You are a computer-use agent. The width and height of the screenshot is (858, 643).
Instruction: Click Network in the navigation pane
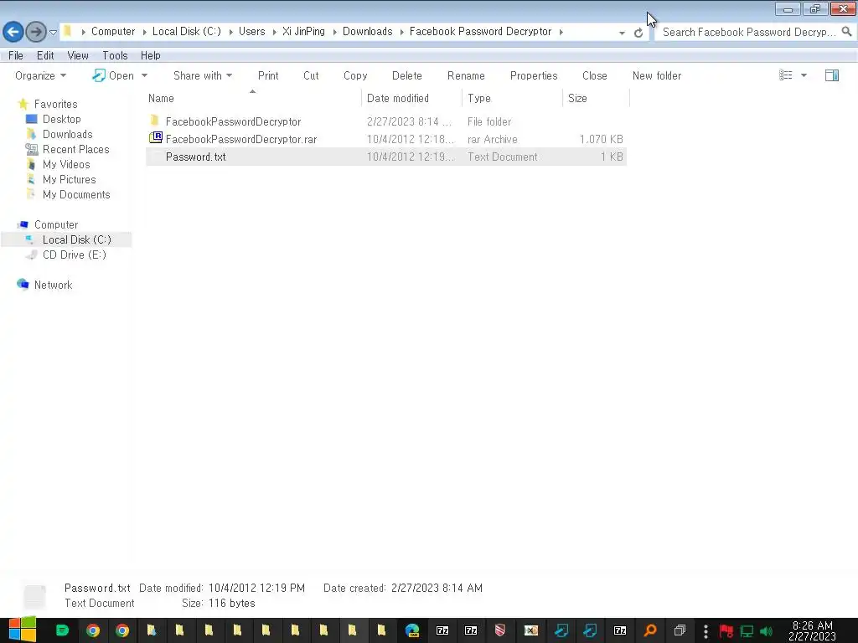[x=53, y=285]
